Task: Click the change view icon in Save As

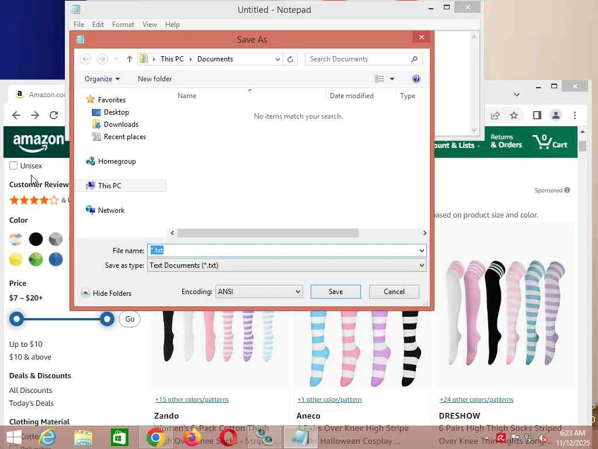Action: (380, 79)
